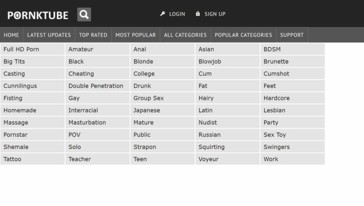Image resolution: width=364 pixels, height=206 pixels.
Task: Click the site logo in the header
Action: [38, 15]
